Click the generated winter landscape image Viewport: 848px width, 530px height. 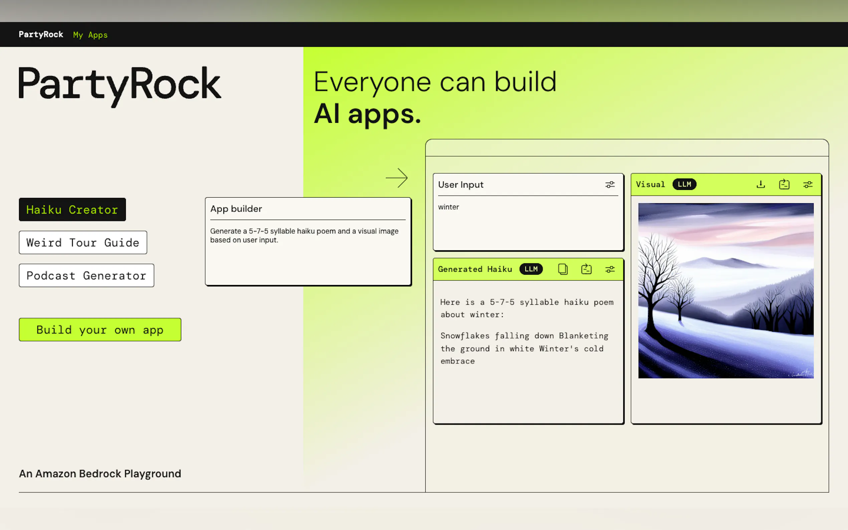click(726, 291)
